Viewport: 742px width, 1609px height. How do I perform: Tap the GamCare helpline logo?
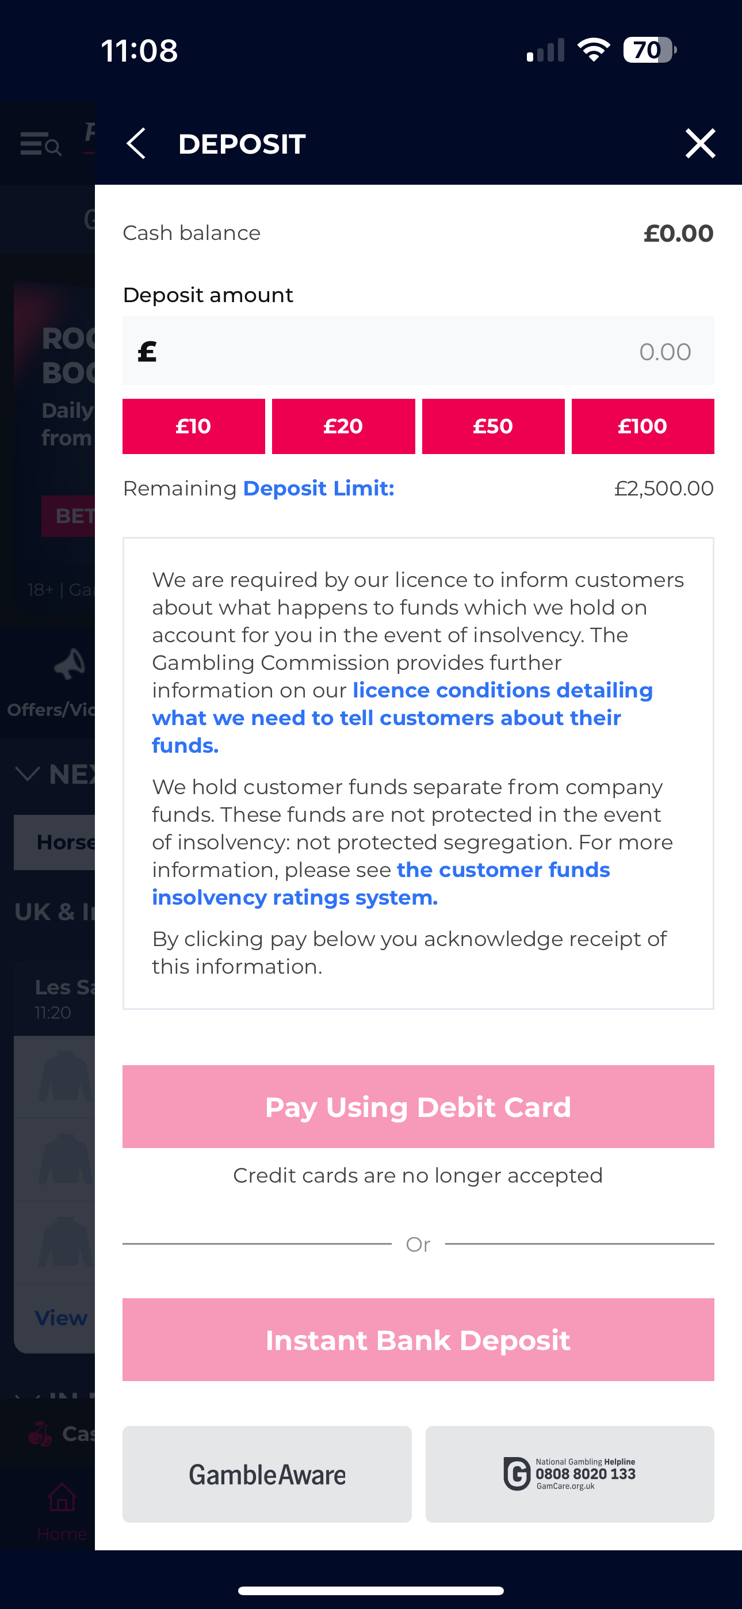(x=569, y=1474)
